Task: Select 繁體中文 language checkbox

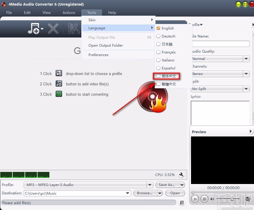Action: point(158,84)
